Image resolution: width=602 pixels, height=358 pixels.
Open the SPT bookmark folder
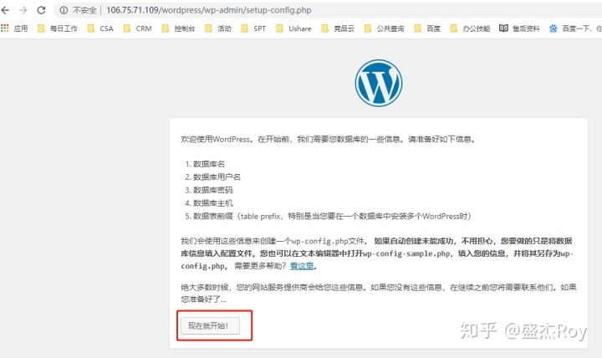pos(253,28)
